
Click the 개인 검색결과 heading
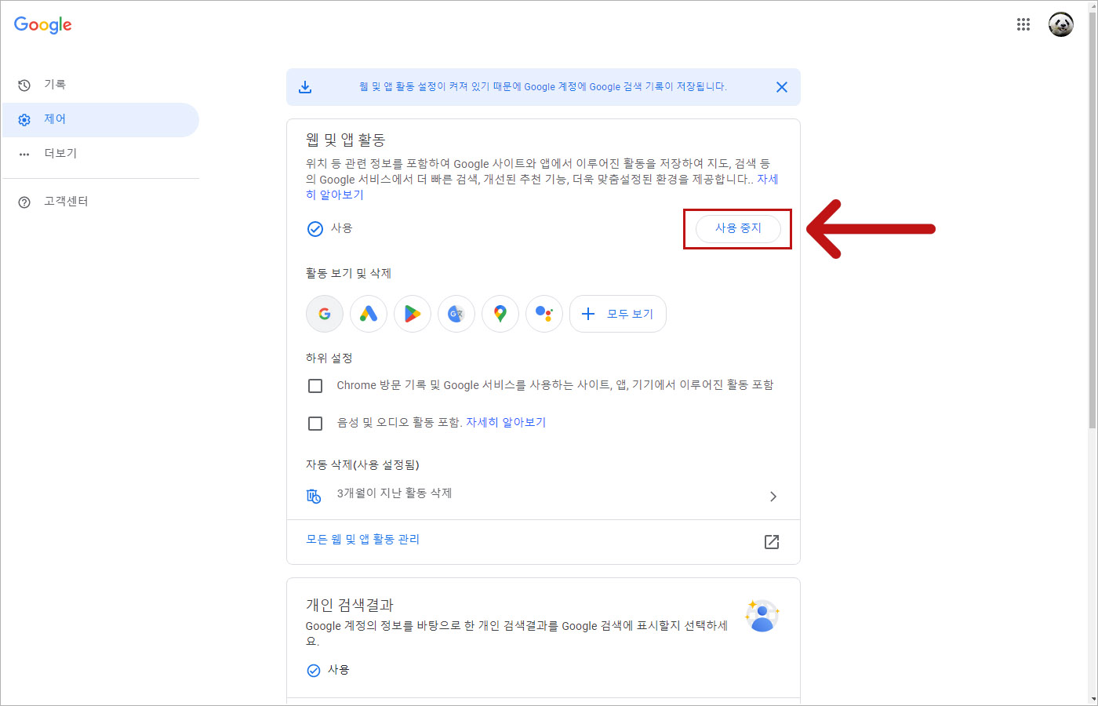350,605
